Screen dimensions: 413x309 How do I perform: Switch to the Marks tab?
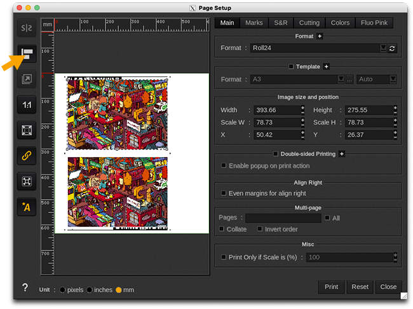(x=254, y=23)
